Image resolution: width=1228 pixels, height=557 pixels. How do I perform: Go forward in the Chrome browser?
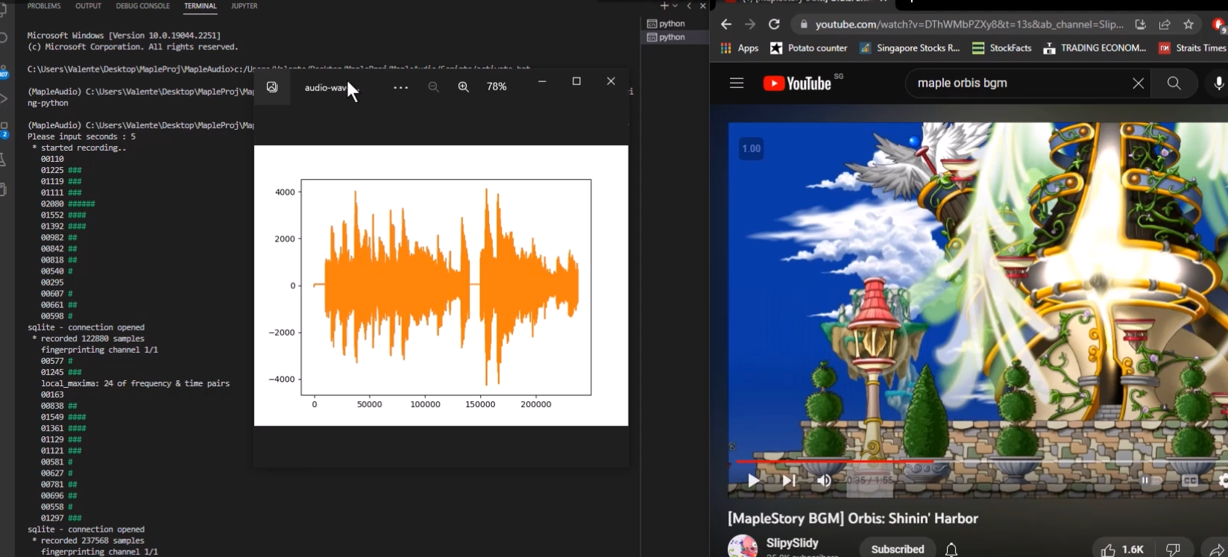click(x=750, y=25)
